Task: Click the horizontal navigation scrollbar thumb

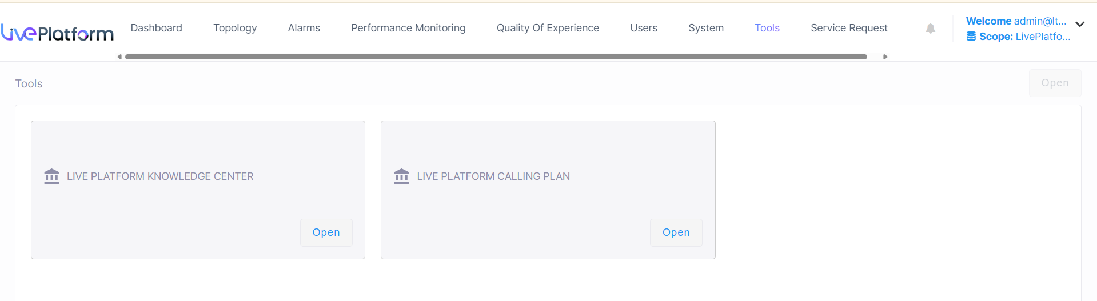Action: [496, 57]
